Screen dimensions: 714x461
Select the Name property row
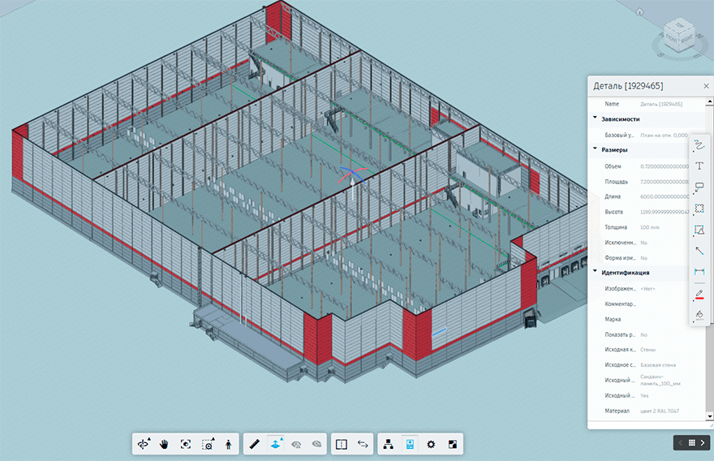pos(647,105)
